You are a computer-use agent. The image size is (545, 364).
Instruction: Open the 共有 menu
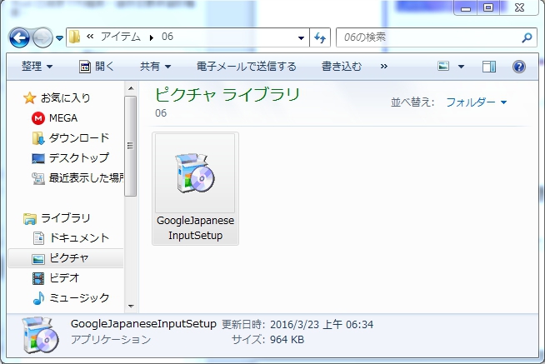tap(155, 66)
